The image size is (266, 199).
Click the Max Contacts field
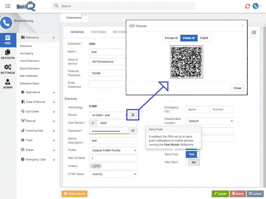(113, 158)
